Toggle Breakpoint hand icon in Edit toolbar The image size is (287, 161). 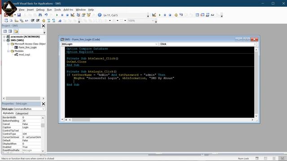[x=43, y=21]
